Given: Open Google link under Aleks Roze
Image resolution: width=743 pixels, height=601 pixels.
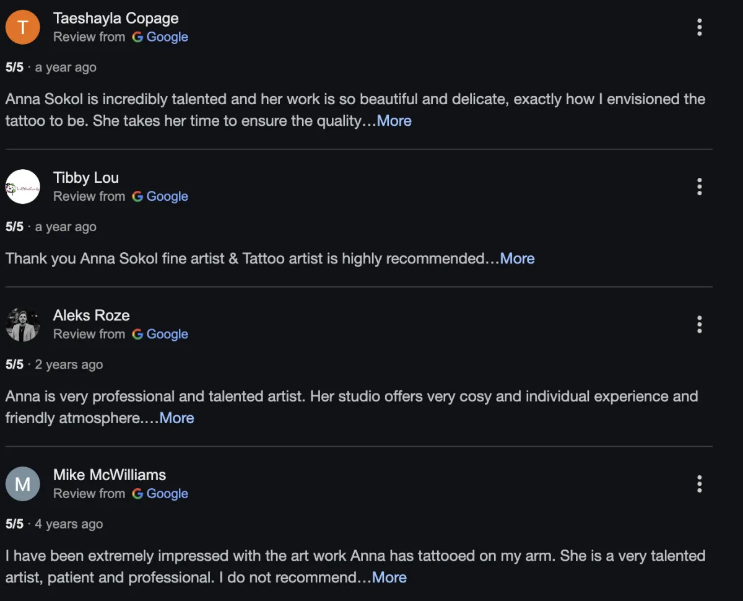Looking at the screenshot, I should (x=160, y=334).
